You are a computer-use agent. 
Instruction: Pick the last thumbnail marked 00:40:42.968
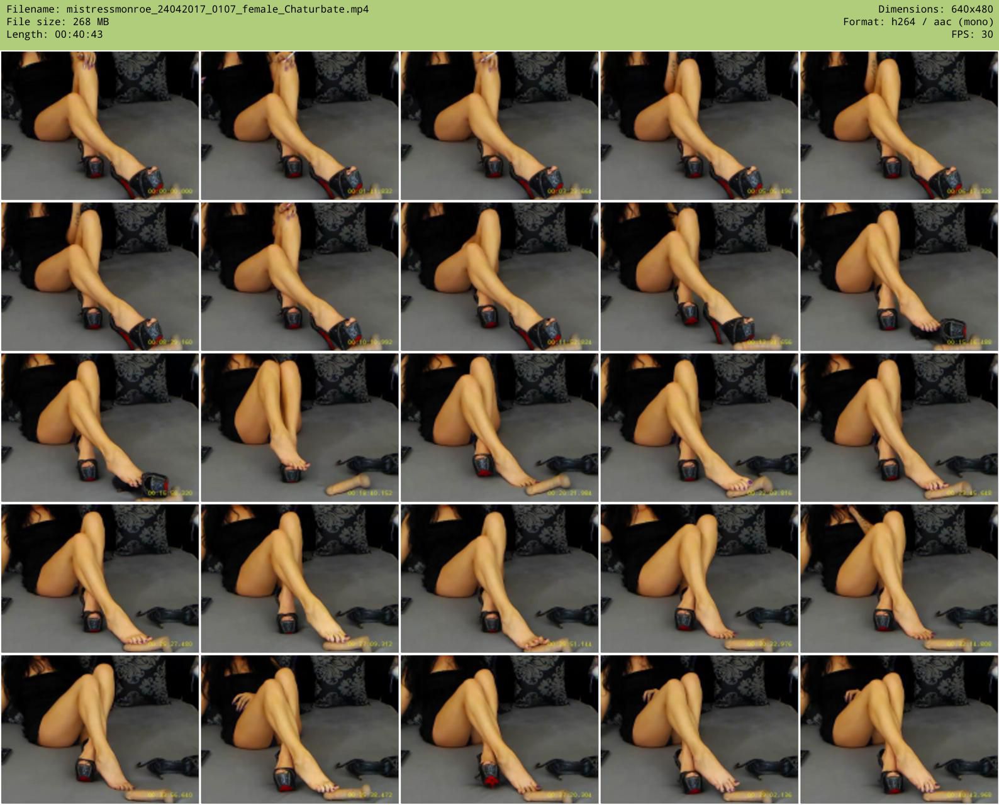[899, 730]
